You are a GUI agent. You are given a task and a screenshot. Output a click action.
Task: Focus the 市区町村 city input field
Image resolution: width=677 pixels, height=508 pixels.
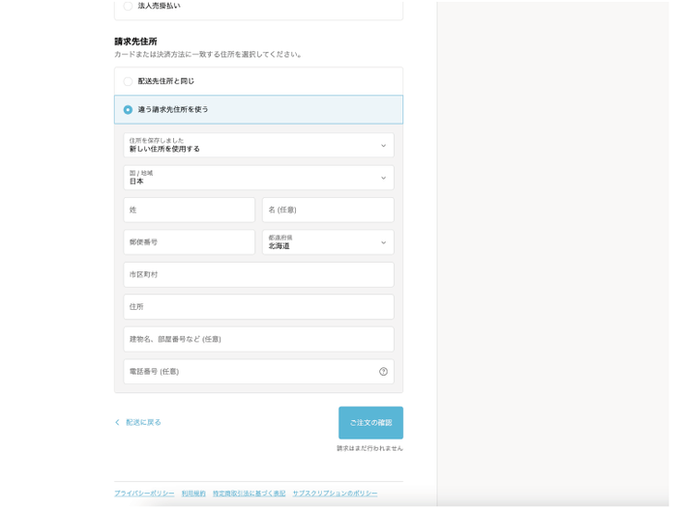(x=258, y=275)
